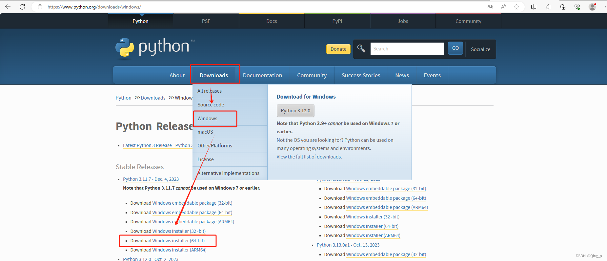607x261 pixels.
Task: Click the browser essentials heart icon
Action: point(577,7)
